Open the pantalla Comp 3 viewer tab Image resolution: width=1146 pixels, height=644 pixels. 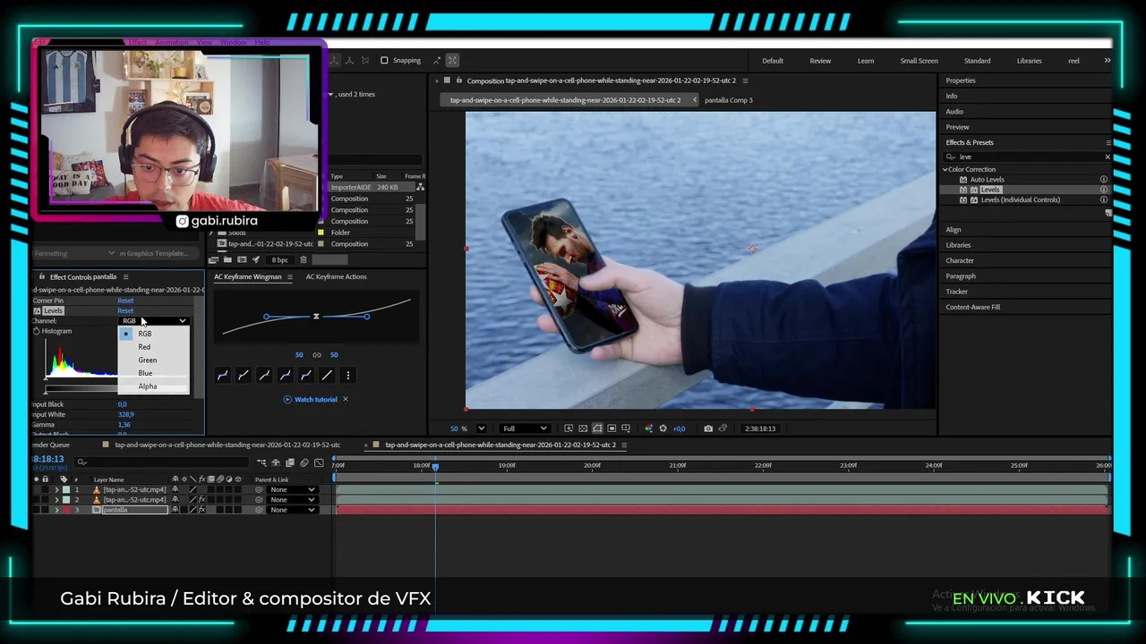[x=729, y=100]
